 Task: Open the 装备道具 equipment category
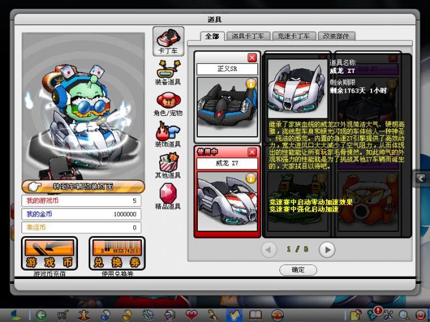tap(168, 72)
